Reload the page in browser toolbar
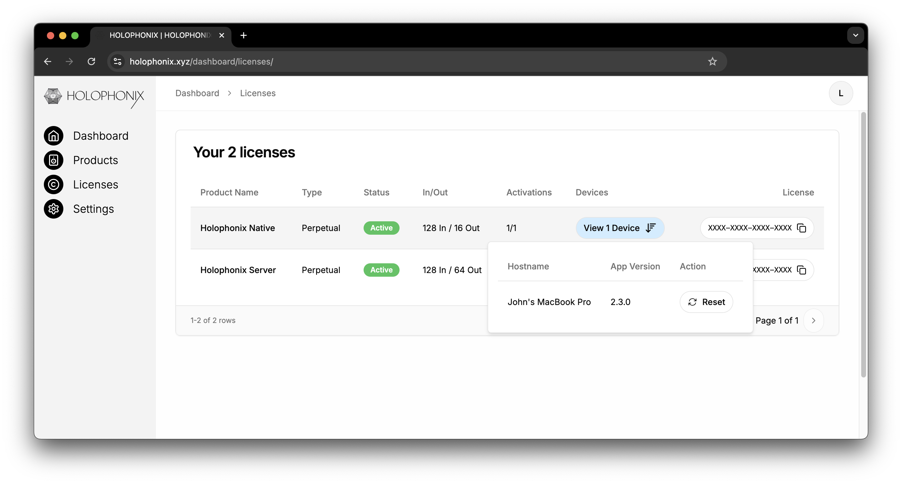Image resolution: width=902 pixels, height=484 pixels. [91, 61]
